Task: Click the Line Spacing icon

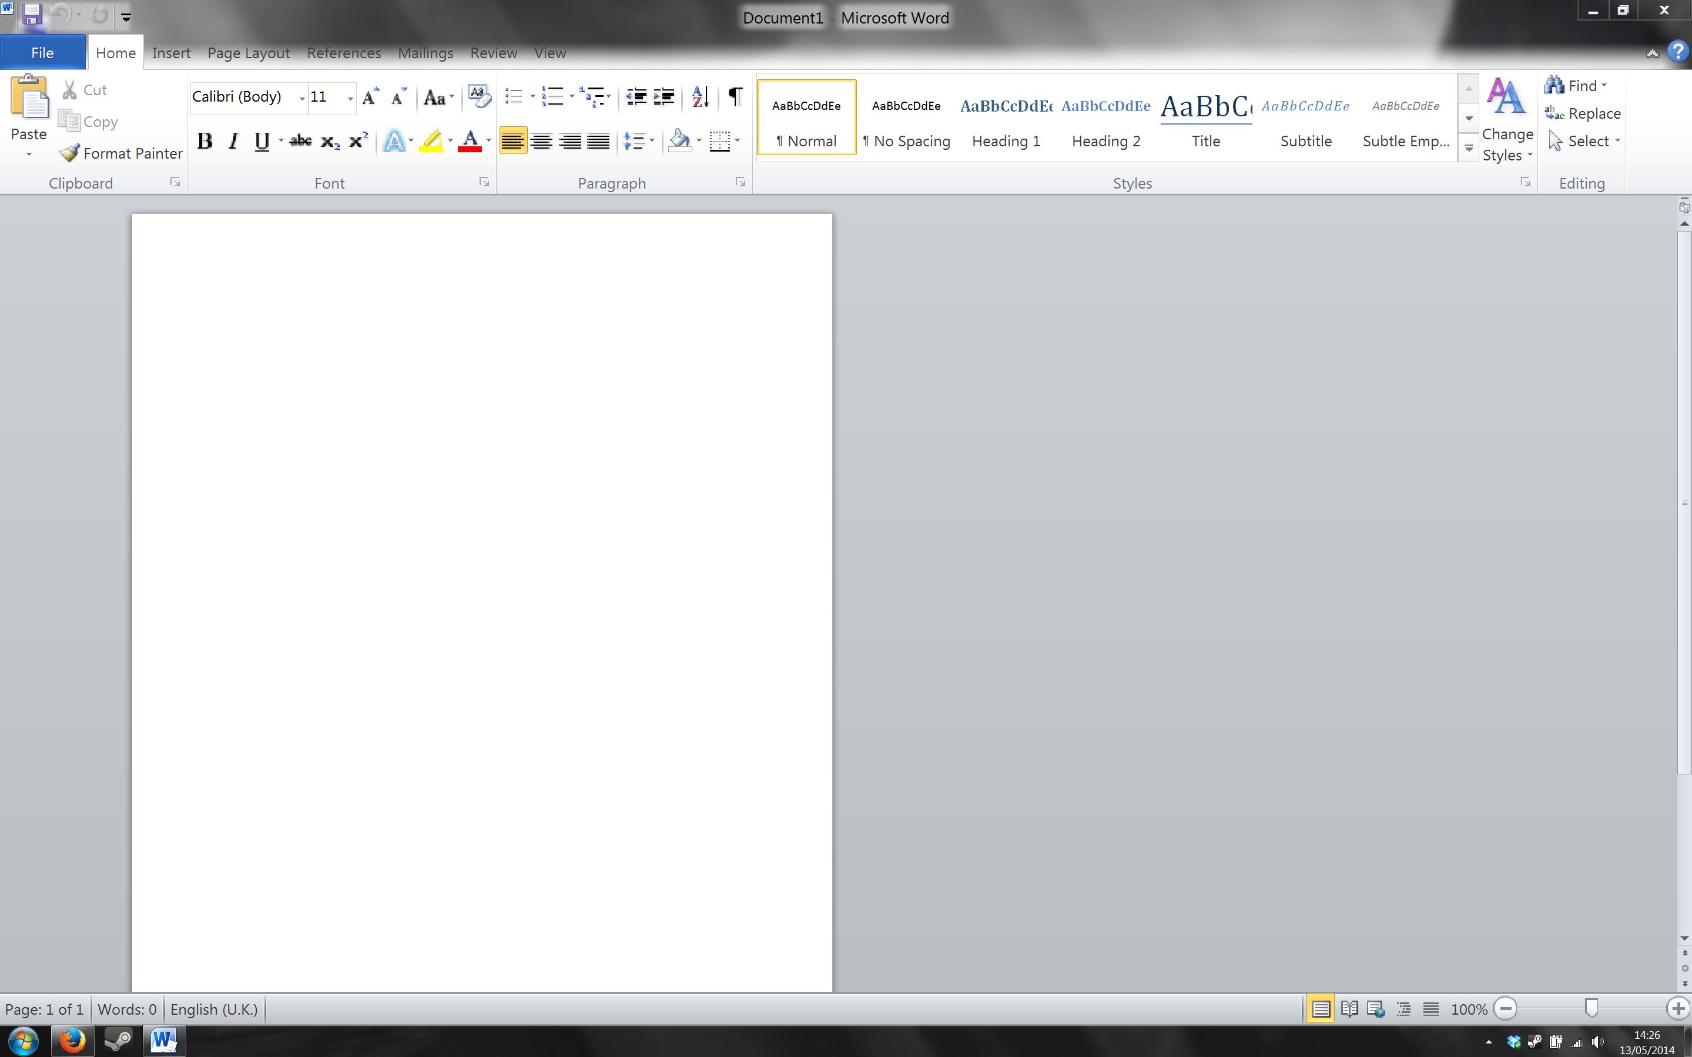Action: [x=634, y=140]
